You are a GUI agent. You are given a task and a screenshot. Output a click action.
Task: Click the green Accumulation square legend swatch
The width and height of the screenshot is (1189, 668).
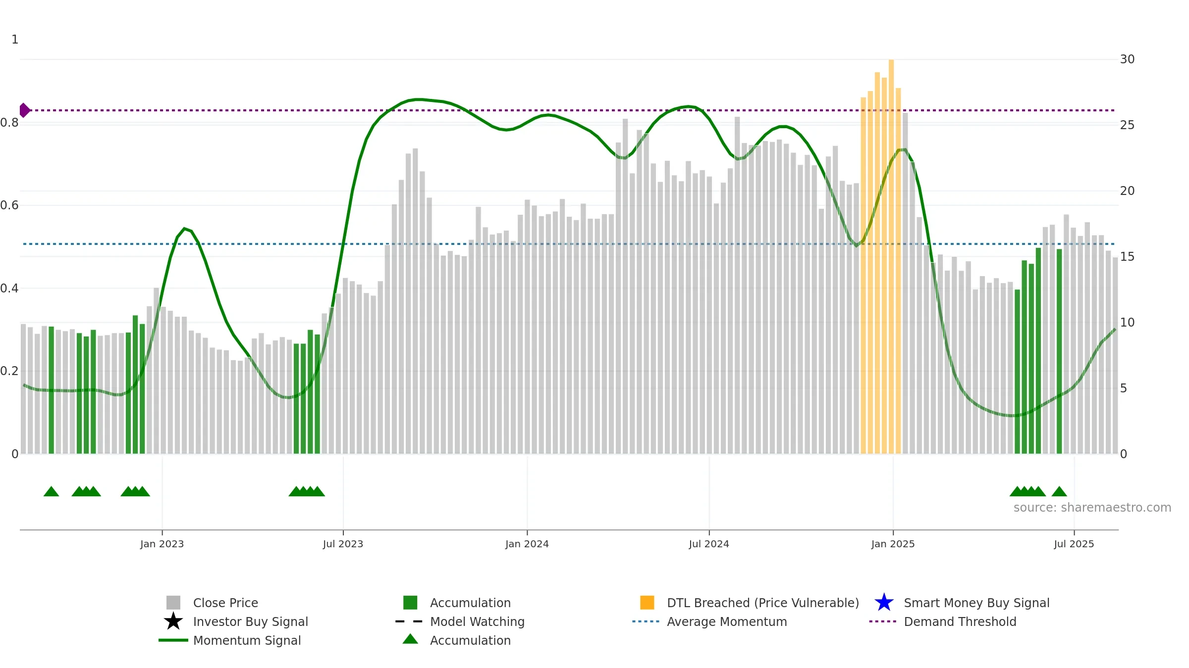[410, 603]
